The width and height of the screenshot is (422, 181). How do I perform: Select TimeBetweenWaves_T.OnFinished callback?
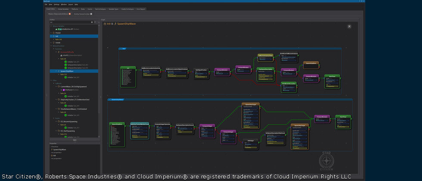pos(74,109)
